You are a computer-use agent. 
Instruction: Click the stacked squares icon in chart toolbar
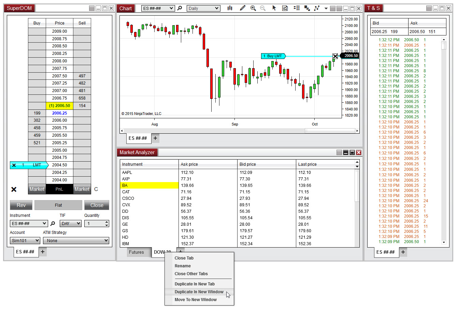coord(307,8)
